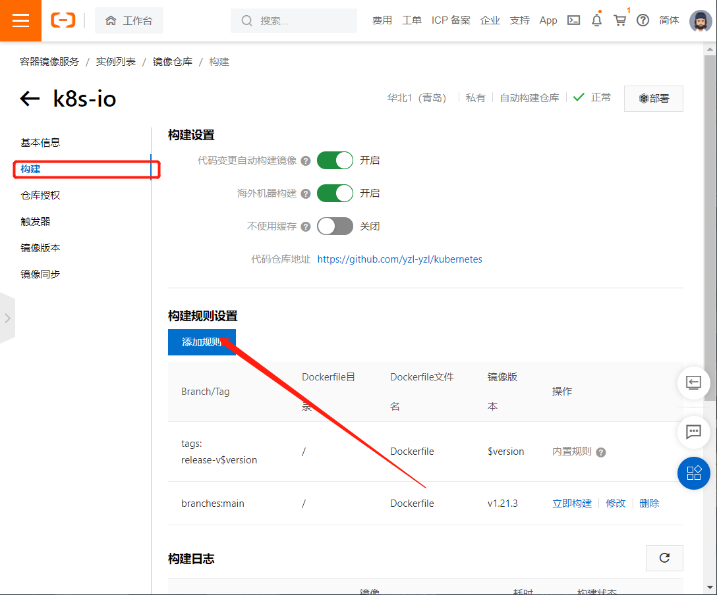Open the feedback chat panel on right edge
Screen dimensions: 717x595
point(693,432)
